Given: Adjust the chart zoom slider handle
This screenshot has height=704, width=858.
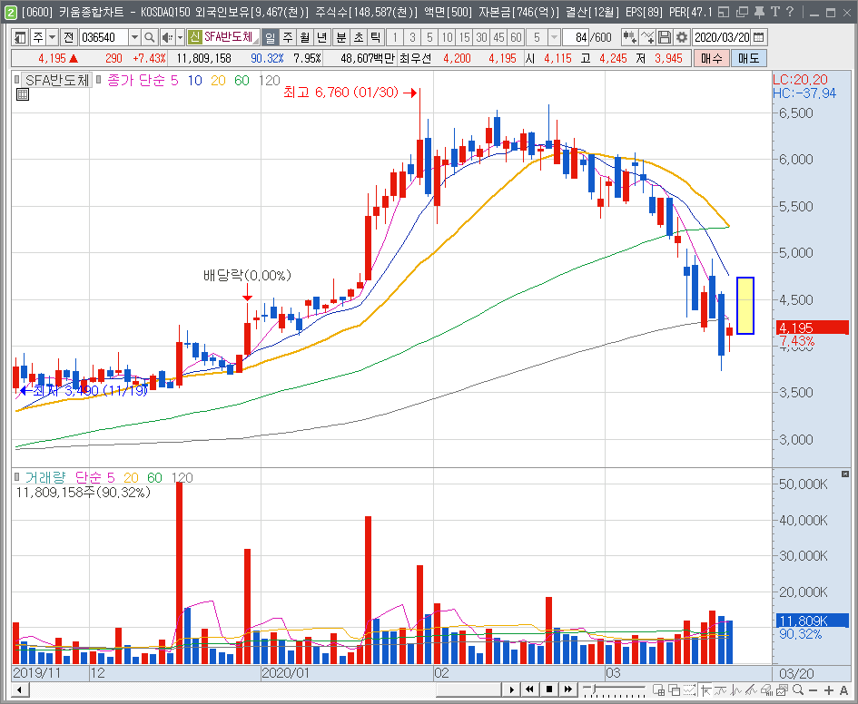Looking at the screenshot, I should click(x=594, y=689).
